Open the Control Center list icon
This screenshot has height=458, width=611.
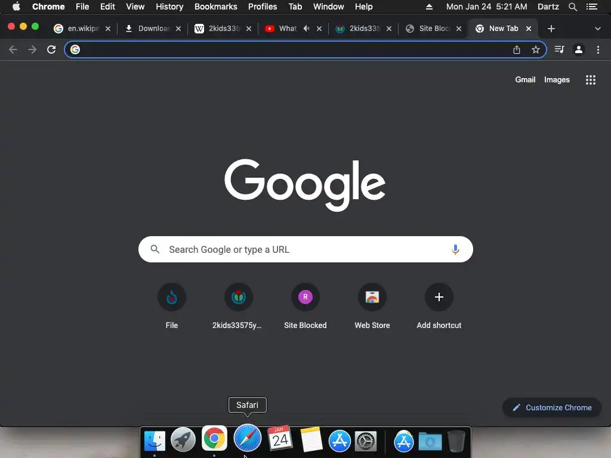coord(592,7)
